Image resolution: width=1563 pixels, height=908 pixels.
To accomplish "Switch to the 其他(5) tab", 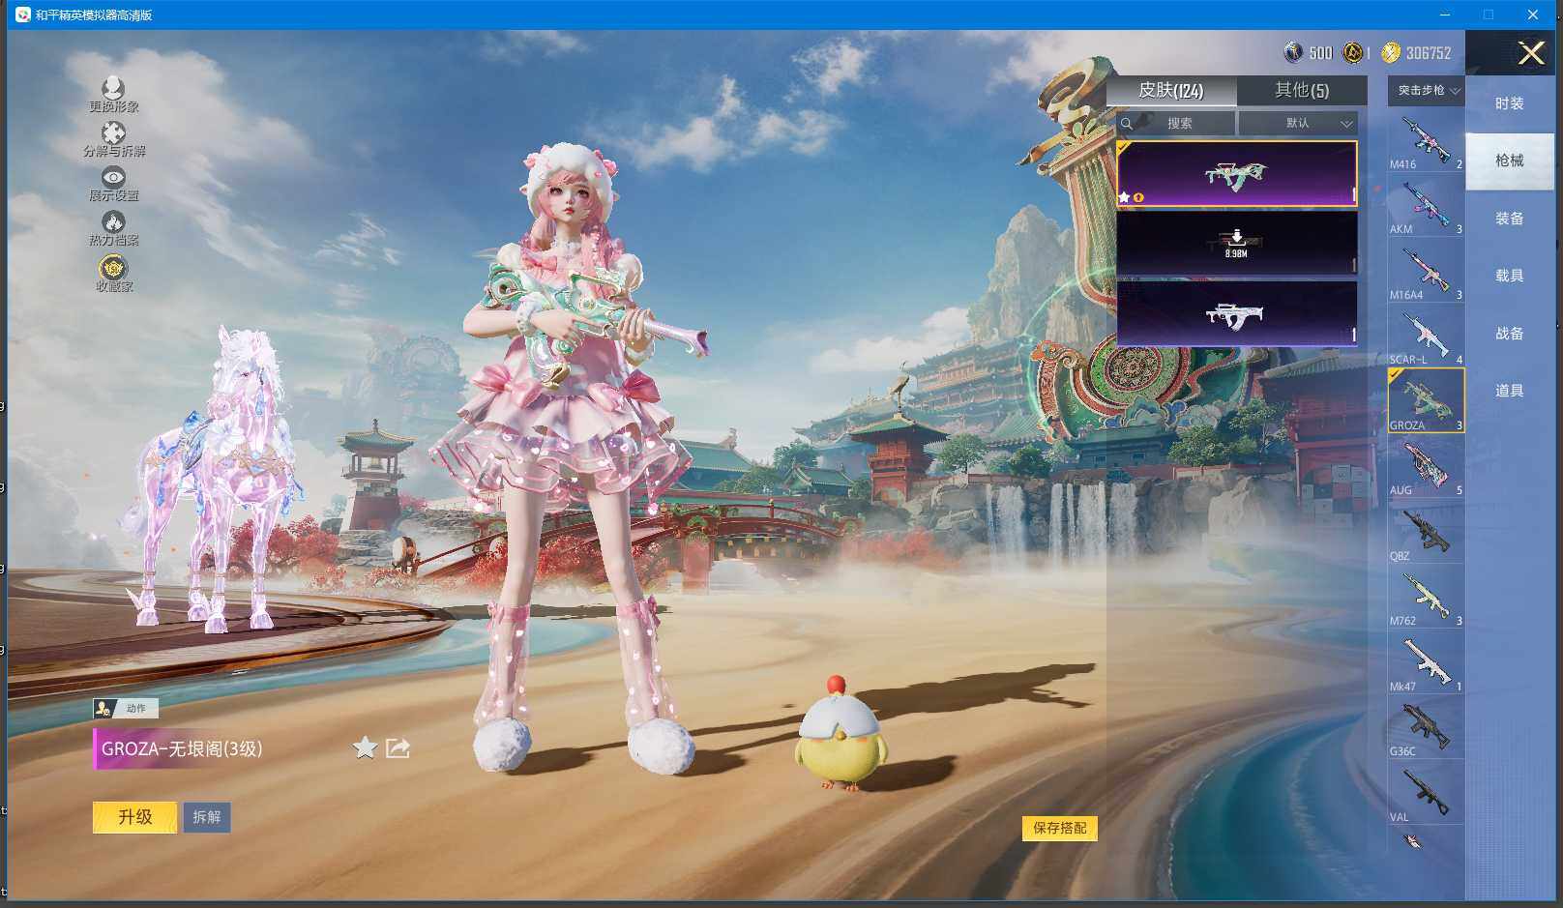I will [1302, 90].
